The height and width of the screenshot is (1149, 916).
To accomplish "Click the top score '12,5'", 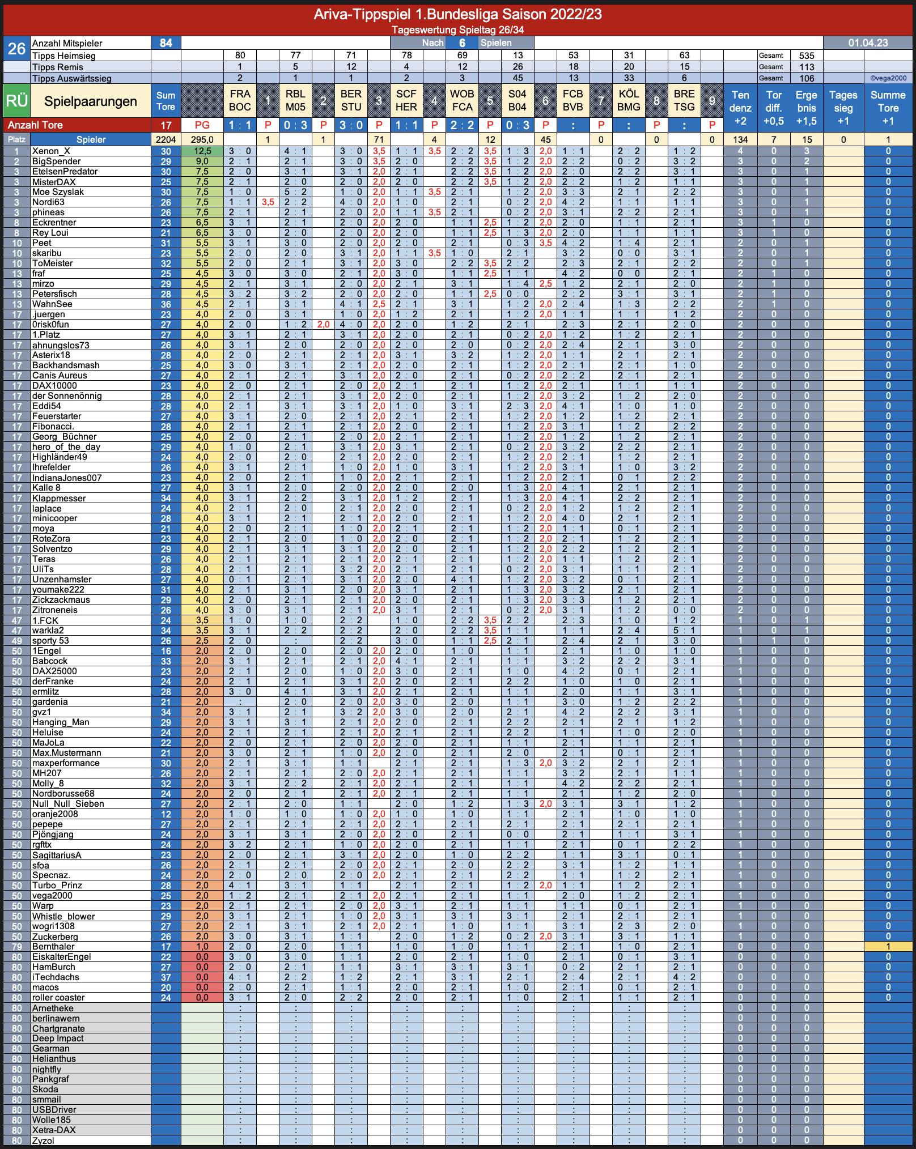I will [202, 151].
